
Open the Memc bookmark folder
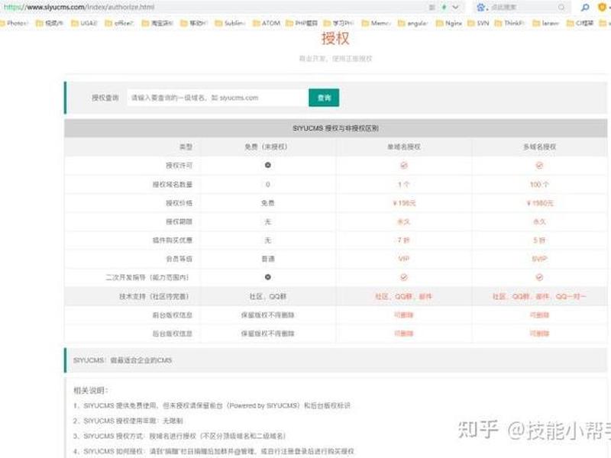[376, 24]
